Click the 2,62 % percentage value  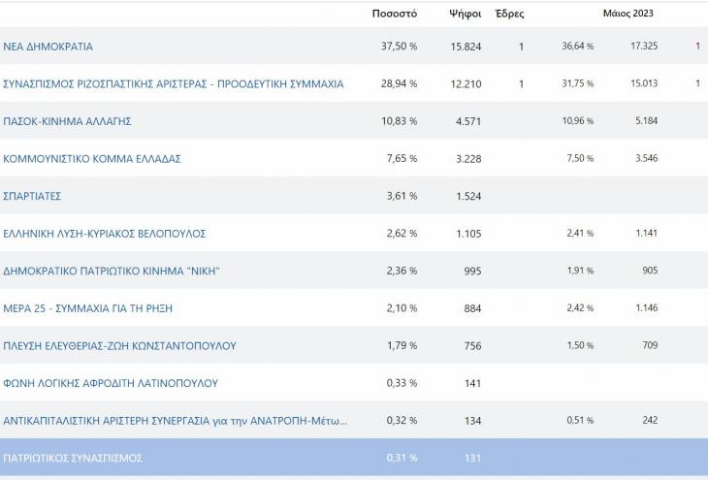coord(402,234)
